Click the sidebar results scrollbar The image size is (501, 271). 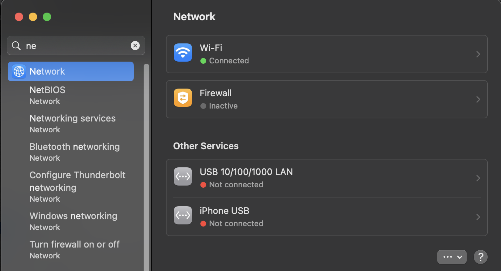click(146, 165)
